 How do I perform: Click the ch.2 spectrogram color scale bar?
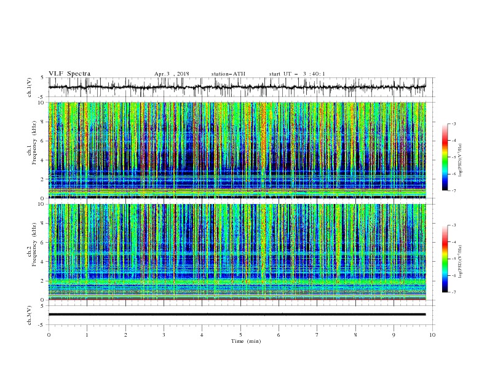pyautogui.click(x=445, y=259)
